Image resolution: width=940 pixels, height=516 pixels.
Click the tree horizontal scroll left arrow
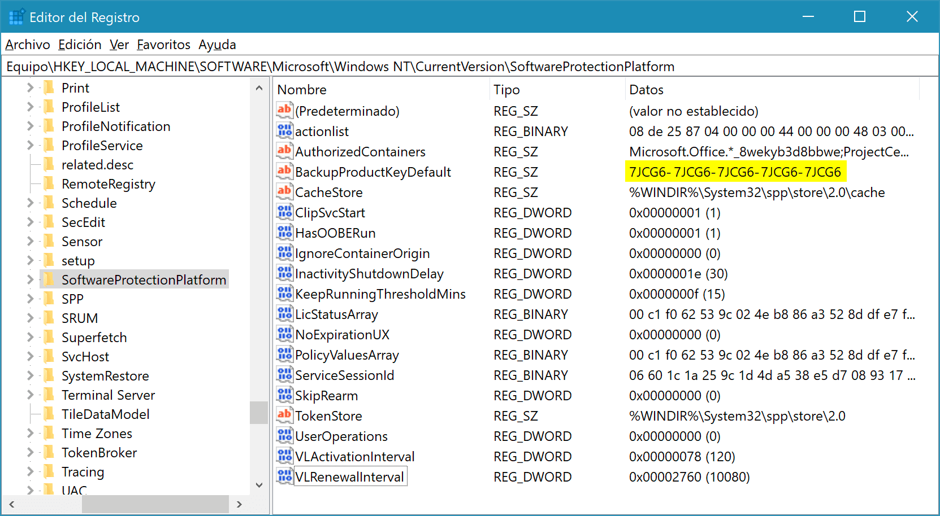(12, 504)
